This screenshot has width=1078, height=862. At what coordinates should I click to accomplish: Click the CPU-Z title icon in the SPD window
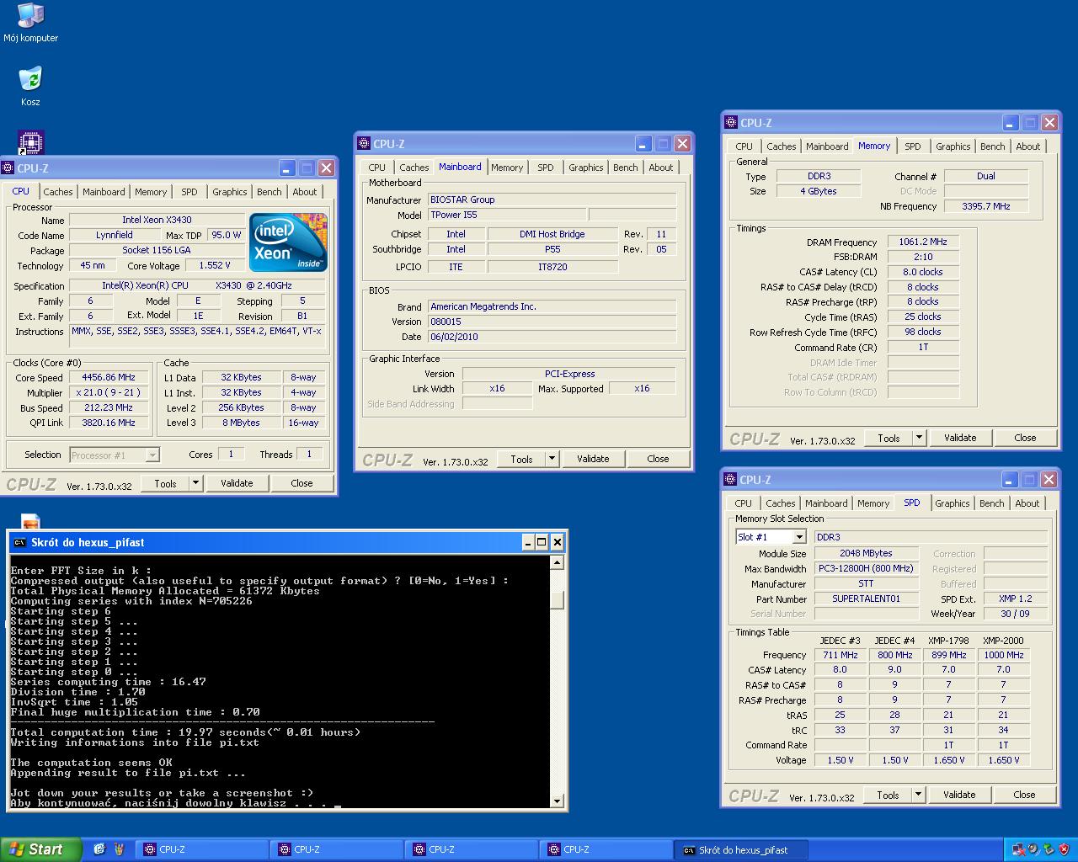coord(731,480)
